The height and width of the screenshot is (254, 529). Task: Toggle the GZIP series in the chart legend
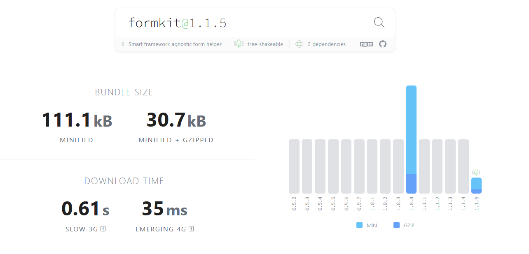[x=404, y=225]
